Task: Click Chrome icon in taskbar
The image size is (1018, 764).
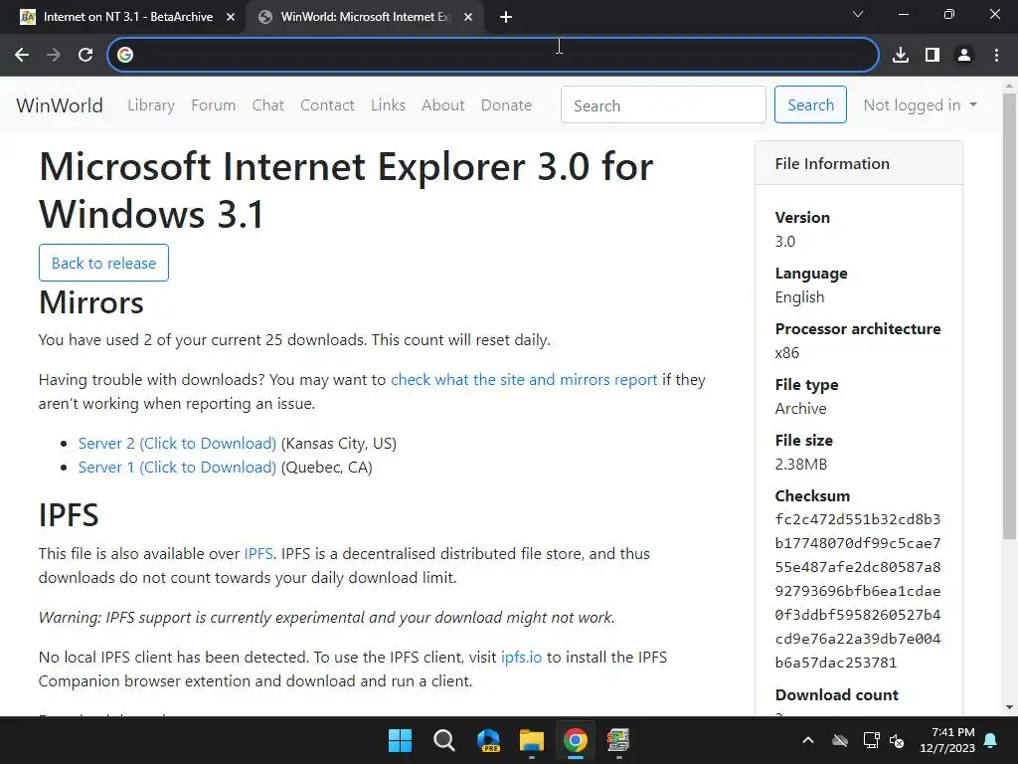Action: point(576,740)
